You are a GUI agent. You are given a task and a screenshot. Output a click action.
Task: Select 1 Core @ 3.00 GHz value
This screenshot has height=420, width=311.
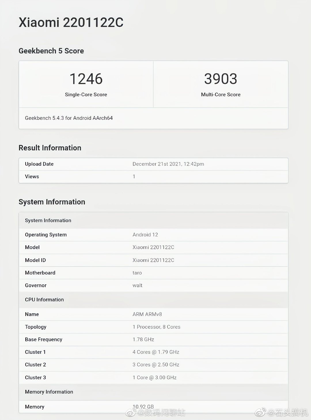(x=154, y=378)
